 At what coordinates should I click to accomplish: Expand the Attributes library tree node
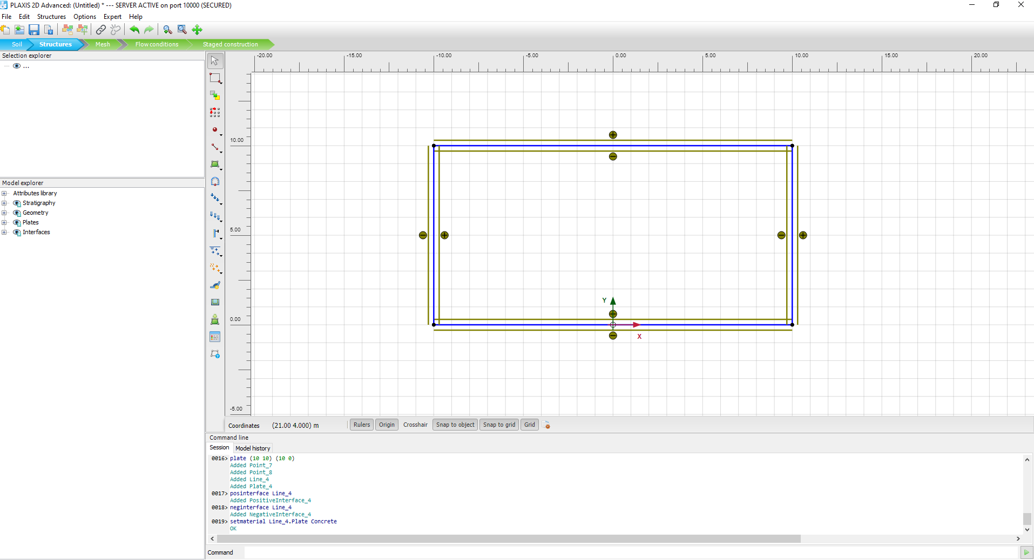[x=4, y=194]
